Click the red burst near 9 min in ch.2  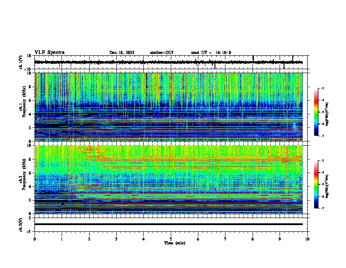pyautogui.click(x=286, y=160)
